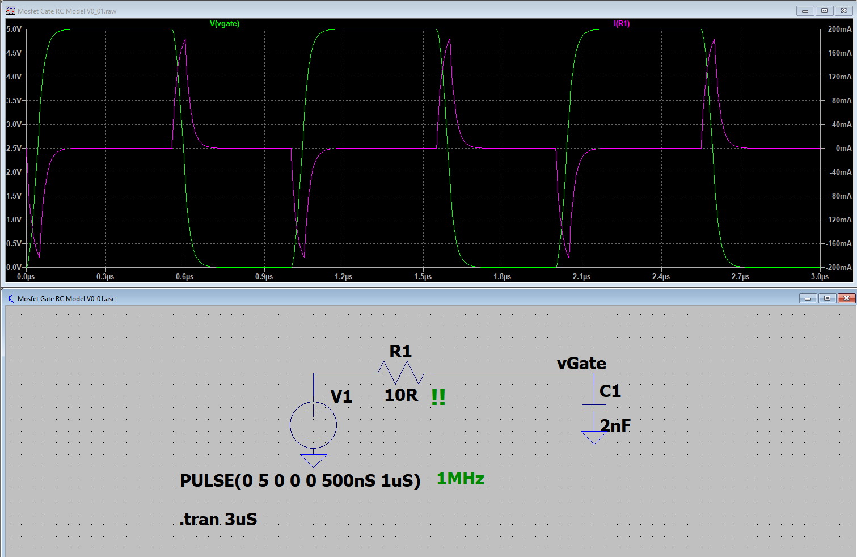Click the 0.5V label on the left axis
The image size is (857, 557).
click(14, 243)
